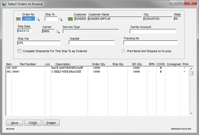Click part number 0001
Screen dimensions: 199x135
14,68
